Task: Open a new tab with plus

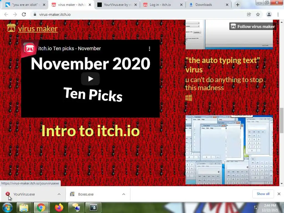Action: 238,5
